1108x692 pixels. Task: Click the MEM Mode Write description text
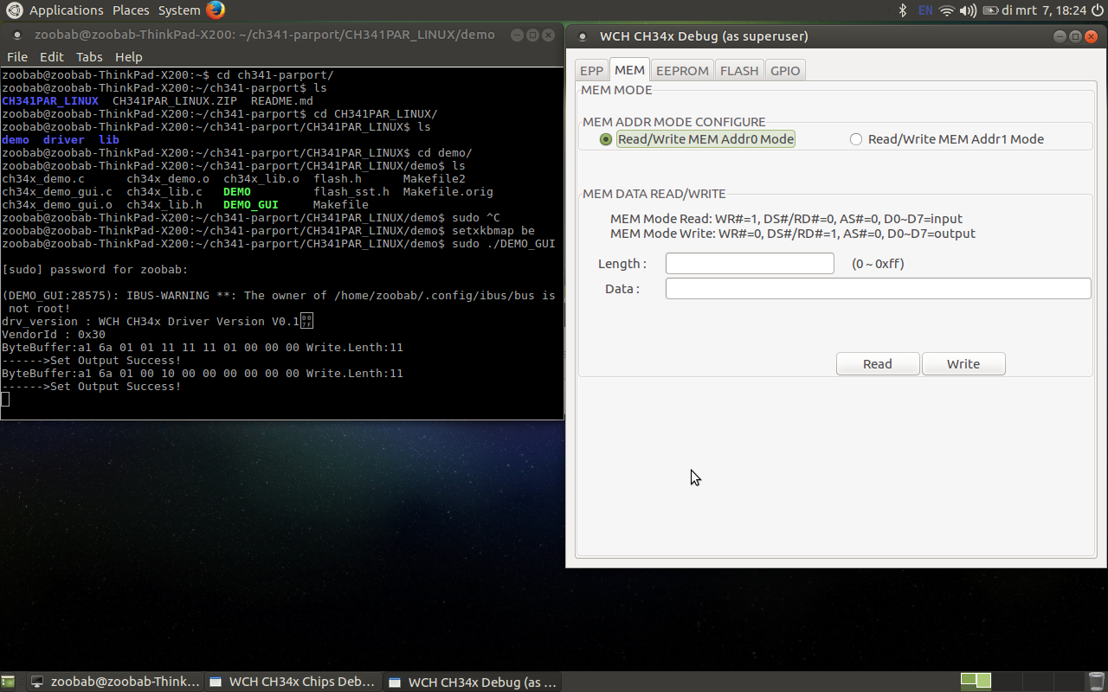(x=793, y=234)
